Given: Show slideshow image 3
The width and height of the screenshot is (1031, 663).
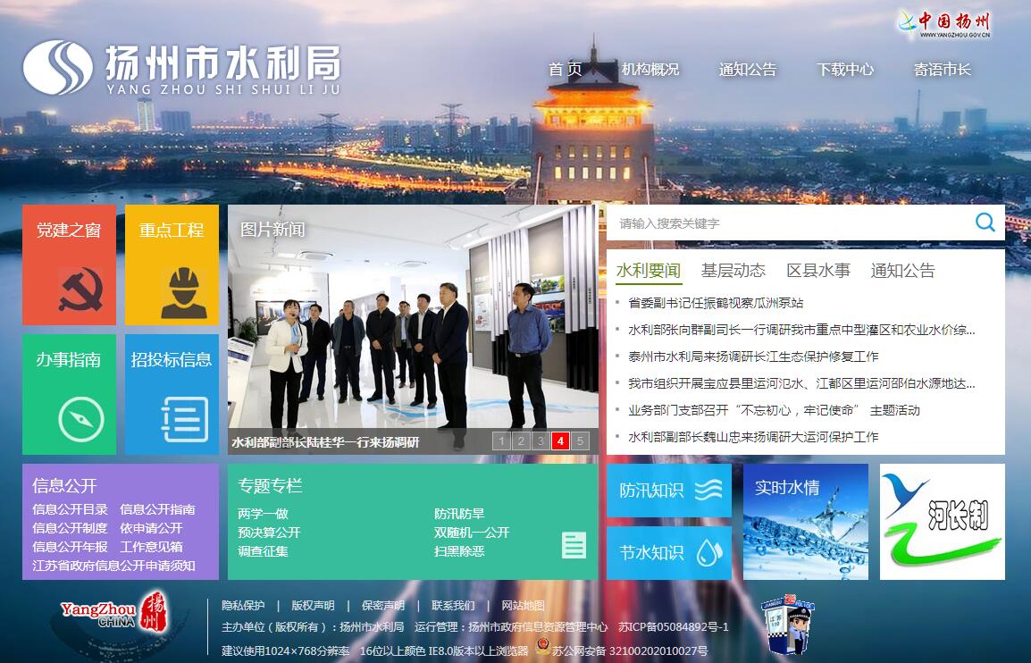Looking at the screenshot, I should pos(541,441).
